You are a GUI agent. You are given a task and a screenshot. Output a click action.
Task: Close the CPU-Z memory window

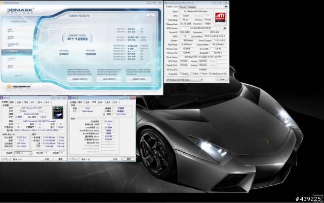(133, 98)
